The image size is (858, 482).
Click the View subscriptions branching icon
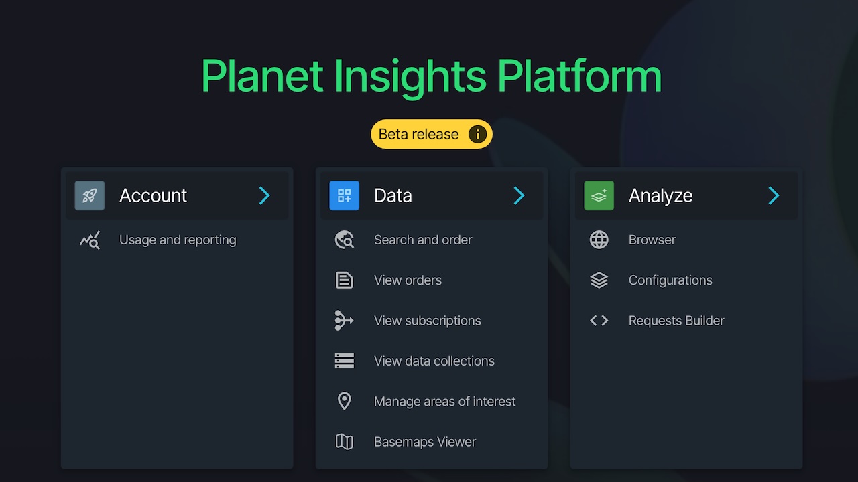point(344,320)
